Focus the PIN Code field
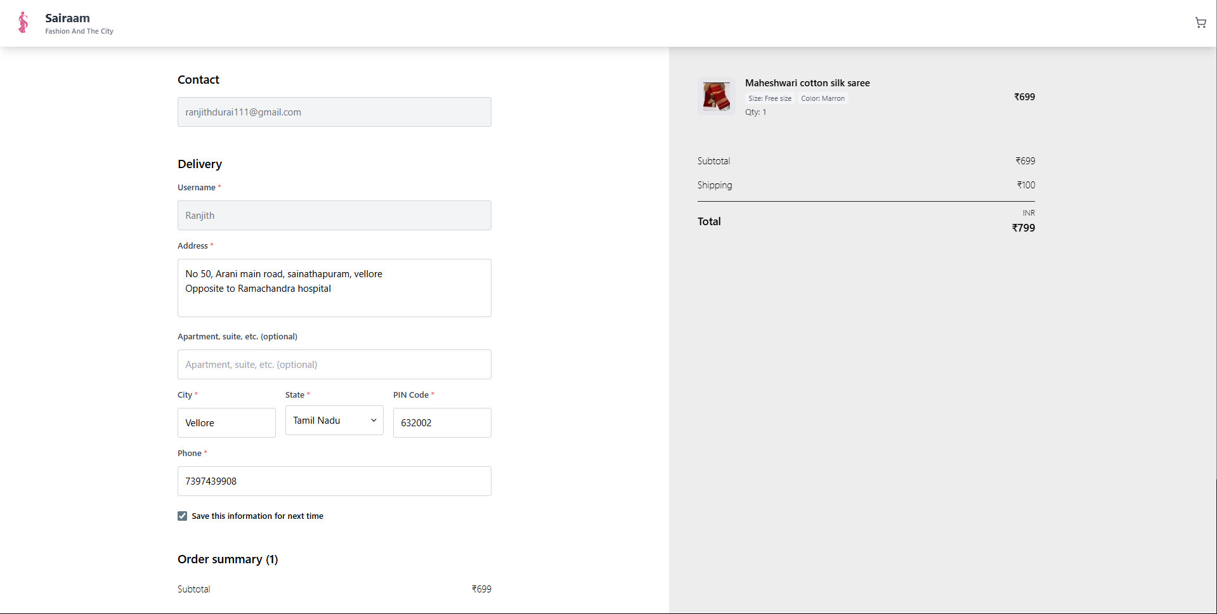 coord(442,423)
